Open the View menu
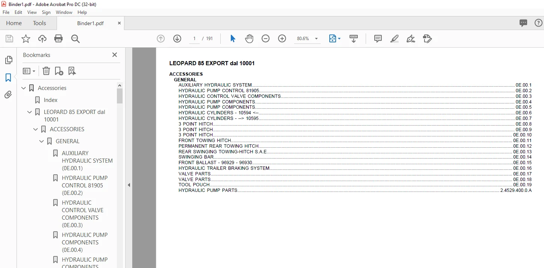 32,12
